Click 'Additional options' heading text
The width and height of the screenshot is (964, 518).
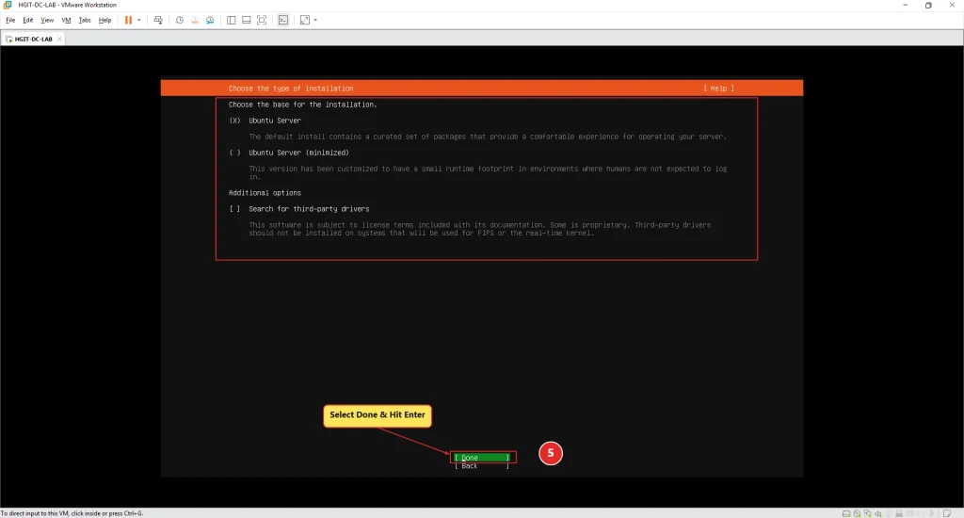coord(265,192)
